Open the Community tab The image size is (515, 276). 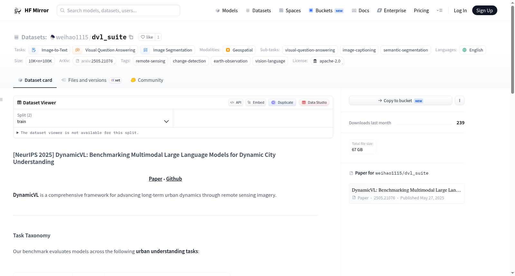147,80
